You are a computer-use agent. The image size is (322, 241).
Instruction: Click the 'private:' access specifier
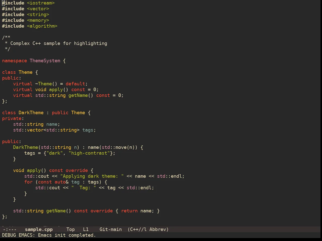(x=13, y=118)
